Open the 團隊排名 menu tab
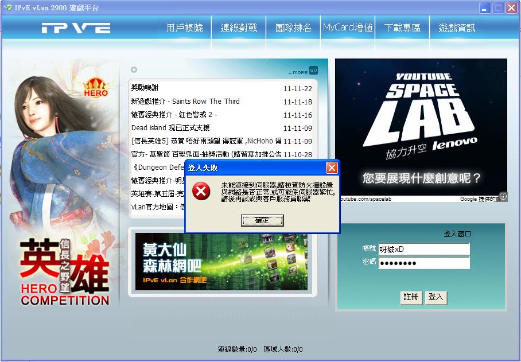Image resolution: width=521 pixels, height=362 pixels. [293, 28]
